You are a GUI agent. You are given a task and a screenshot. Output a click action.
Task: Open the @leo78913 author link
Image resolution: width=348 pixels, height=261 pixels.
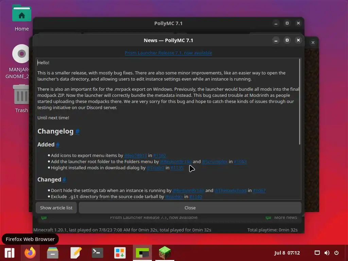(135, 156)
